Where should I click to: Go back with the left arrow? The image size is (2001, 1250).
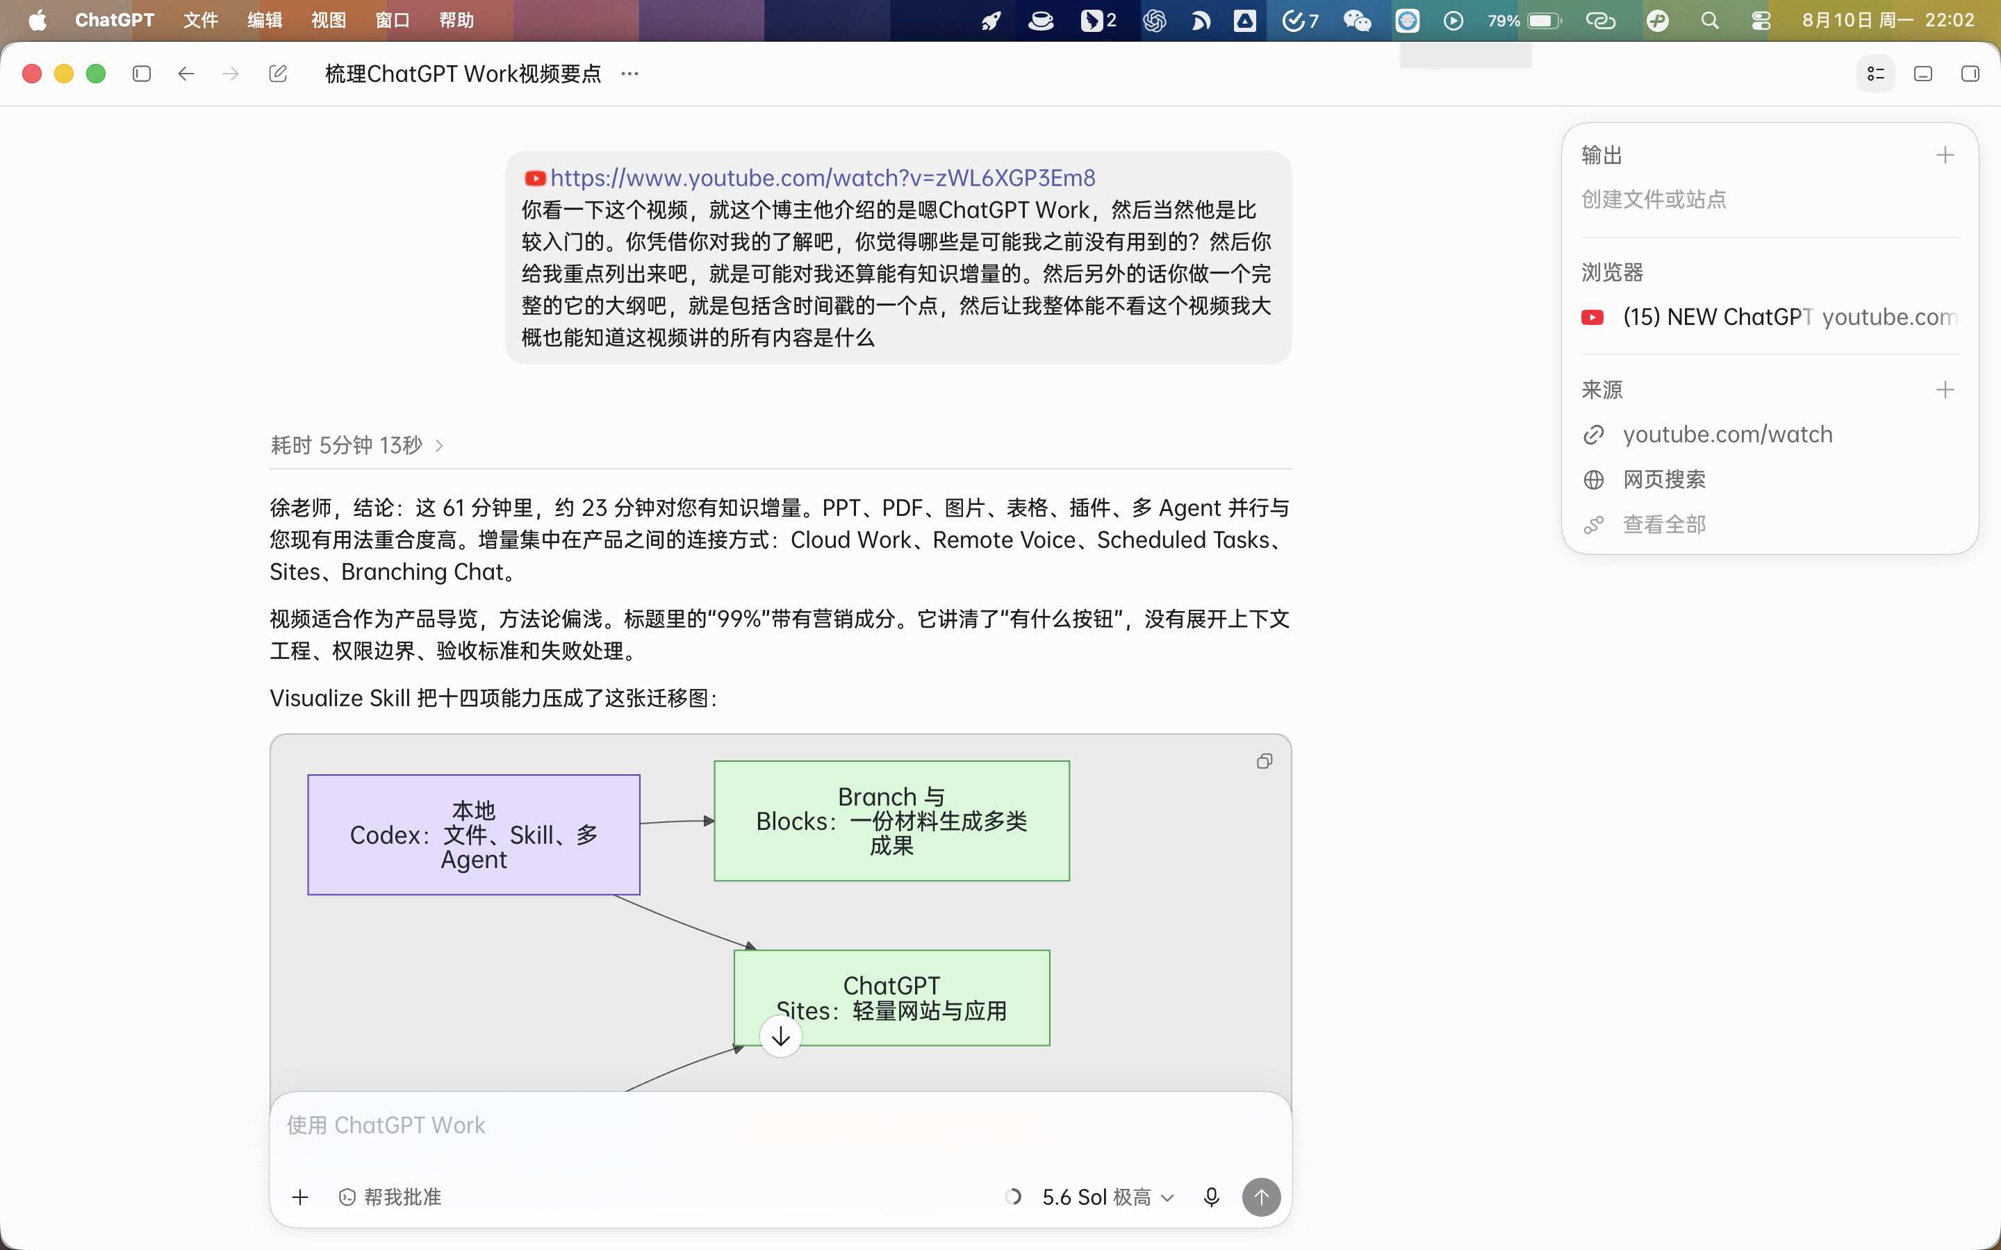coord(186,74)
